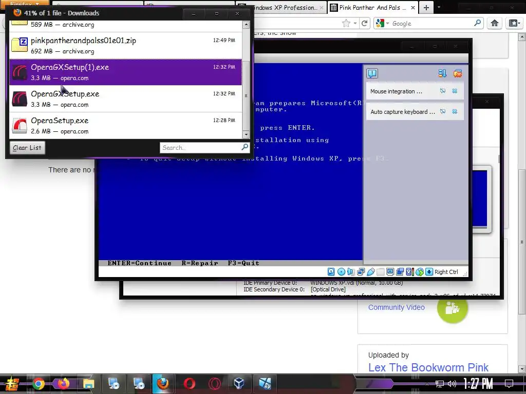Toggle the VirtualBox notification center icon

coord(372,73)
